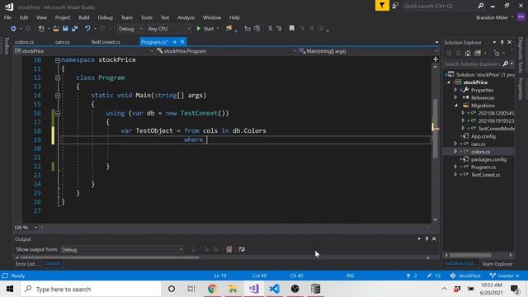The height and width of the screenshot is (297, 528).
Task: Open the stockPrice.Program type dropdown
Action: [226, 51]
